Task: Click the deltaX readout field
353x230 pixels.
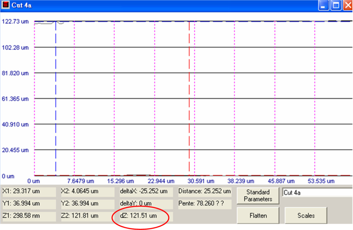Action: [146, 191]
